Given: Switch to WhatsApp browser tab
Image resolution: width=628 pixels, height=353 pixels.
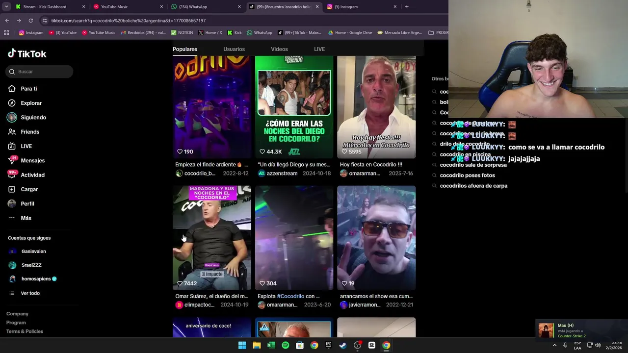Looking at the screenshot, I should (206, 7).
